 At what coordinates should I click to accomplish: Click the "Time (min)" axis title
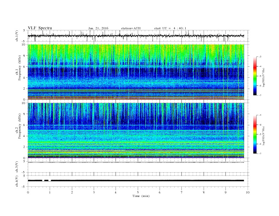pos(141,196)
